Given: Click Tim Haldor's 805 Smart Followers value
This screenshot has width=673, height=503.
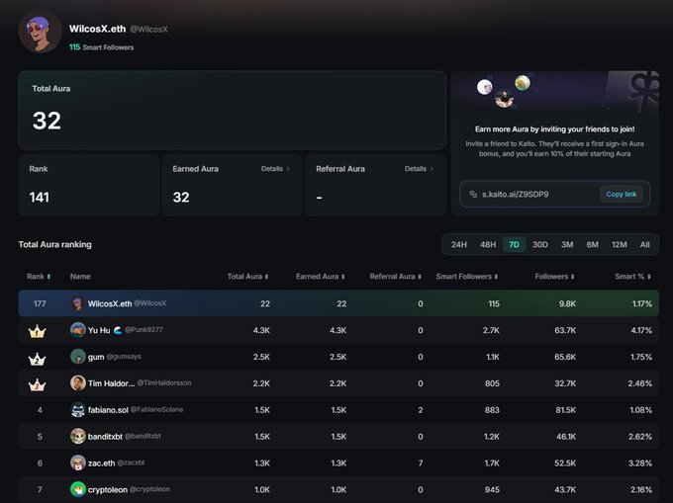Looking at the screenshot, I should [x=492, y=383].
